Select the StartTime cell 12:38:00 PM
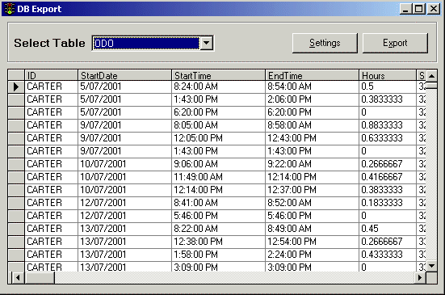 tap(218, 242)
